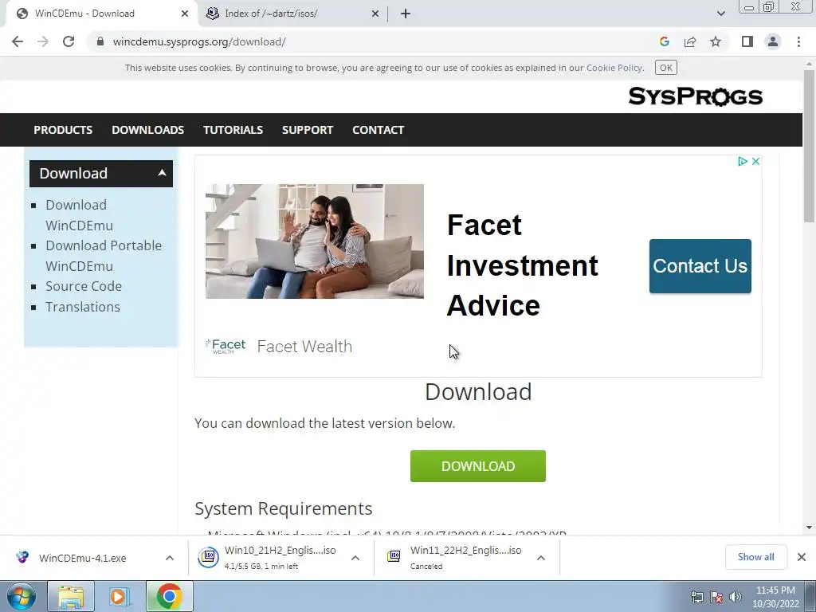816x612 pixels.
Task: Click the WinCDEmu-4.1.exe file icon
Action: point(22,557)
